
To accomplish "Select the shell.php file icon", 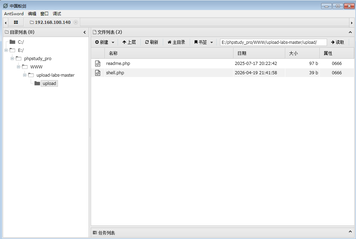I will (98, 73).
